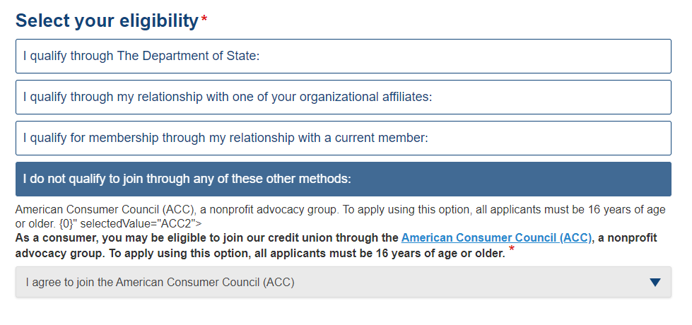Click the 'Select your eligibility' heading
Image resolution: width=692 pixels, height=325 pixels.
click(x=107, y=21)
